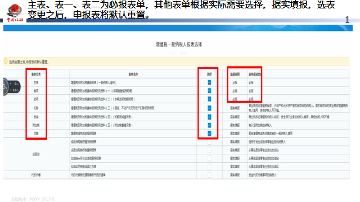Image resolution: width=360 pixels, height=202 pixels.
Task: Click the 选择 column header
Action: coord(209,74)
